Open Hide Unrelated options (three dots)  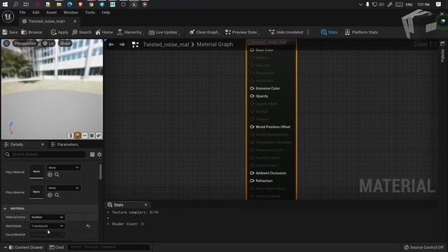308,32
